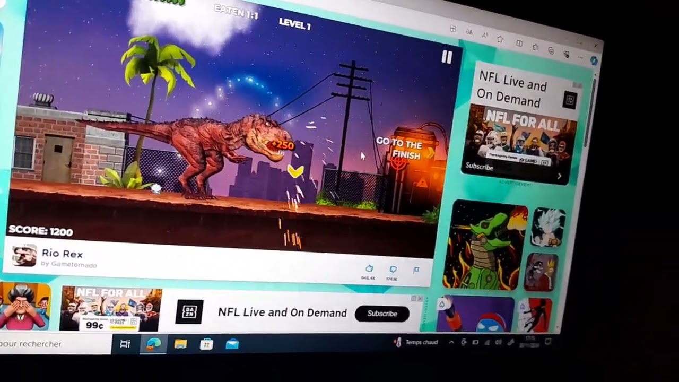The image size is (679, 382).
Task: Open the collections toolbar icon
Action: [551, 50]
